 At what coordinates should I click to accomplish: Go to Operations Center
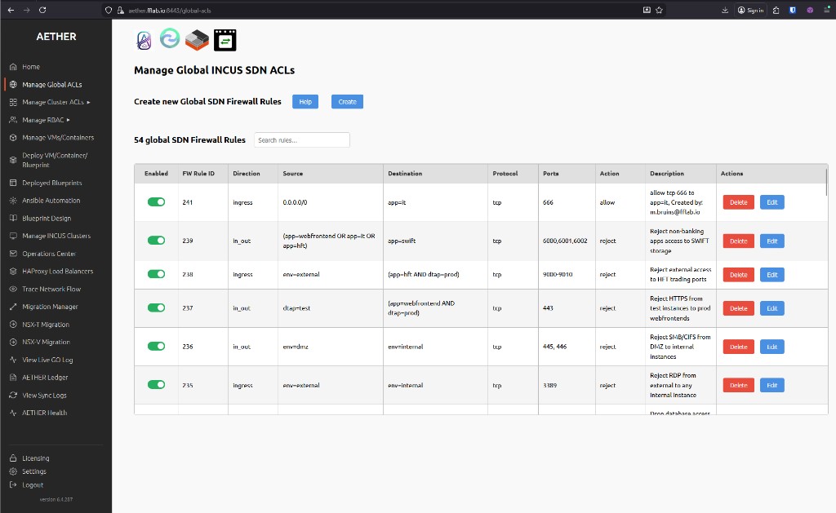coord(51,253)
